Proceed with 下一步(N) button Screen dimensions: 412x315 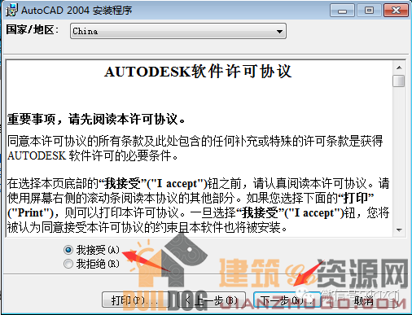[287, 300]
